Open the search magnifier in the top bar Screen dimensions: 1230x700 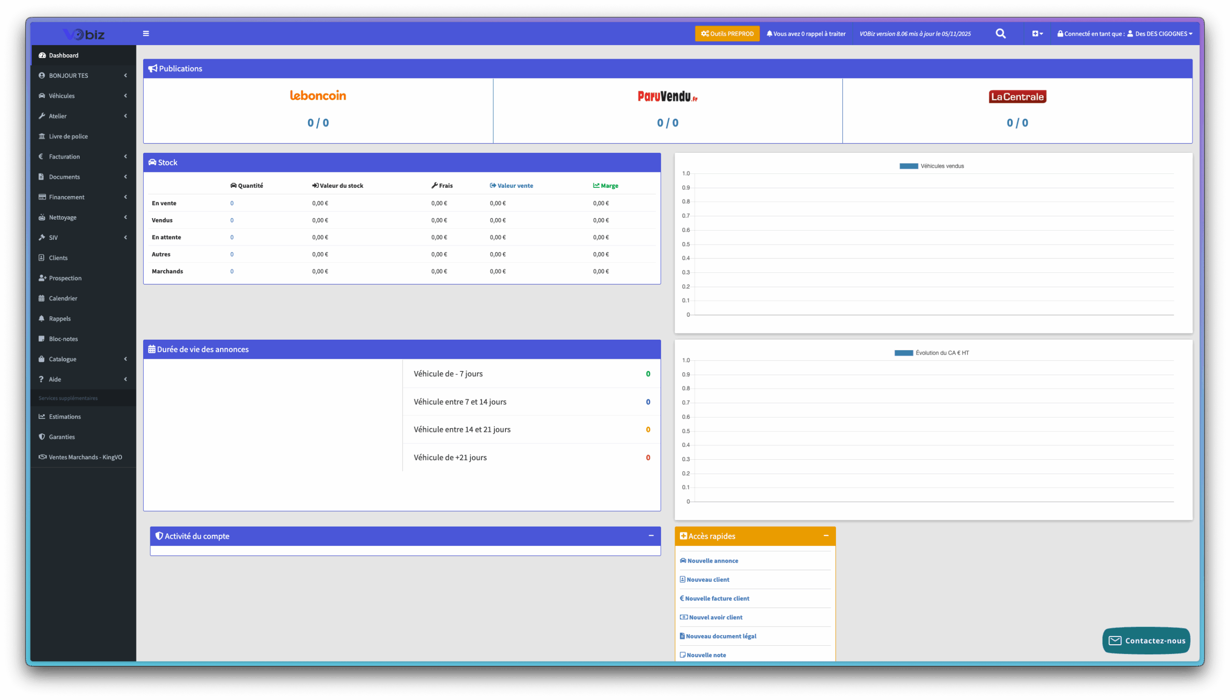(x=1000, y=34)
